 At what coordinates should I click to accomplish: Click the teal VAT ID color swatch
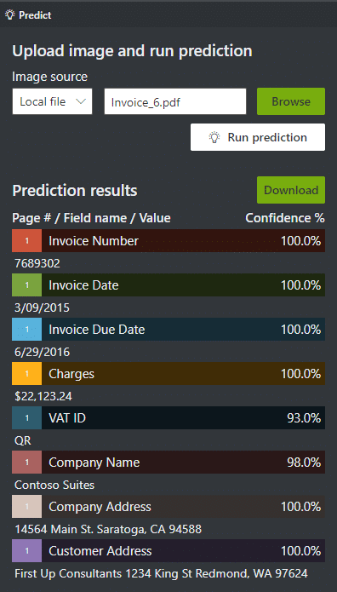pos(26,417)
